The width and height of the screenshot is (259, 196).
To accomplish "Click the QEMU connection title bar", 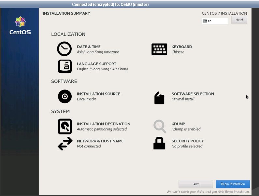I will pos(130,5).
